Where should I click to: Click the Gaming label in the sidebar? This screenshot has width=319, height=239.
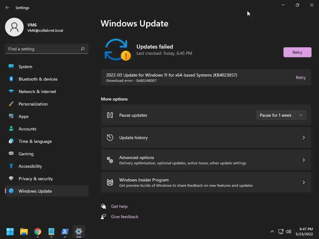[26, 154]
